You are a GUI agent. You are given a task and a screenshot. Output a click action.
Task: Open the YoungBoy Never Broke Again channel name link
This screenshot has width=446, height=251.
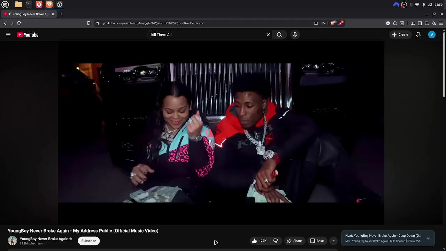[44, 239]
